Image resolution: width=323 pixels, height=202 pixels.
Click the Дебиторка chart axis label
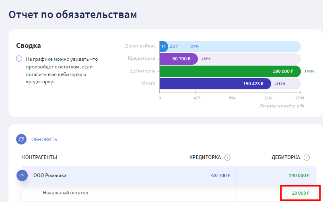click(x=143, y=71)
